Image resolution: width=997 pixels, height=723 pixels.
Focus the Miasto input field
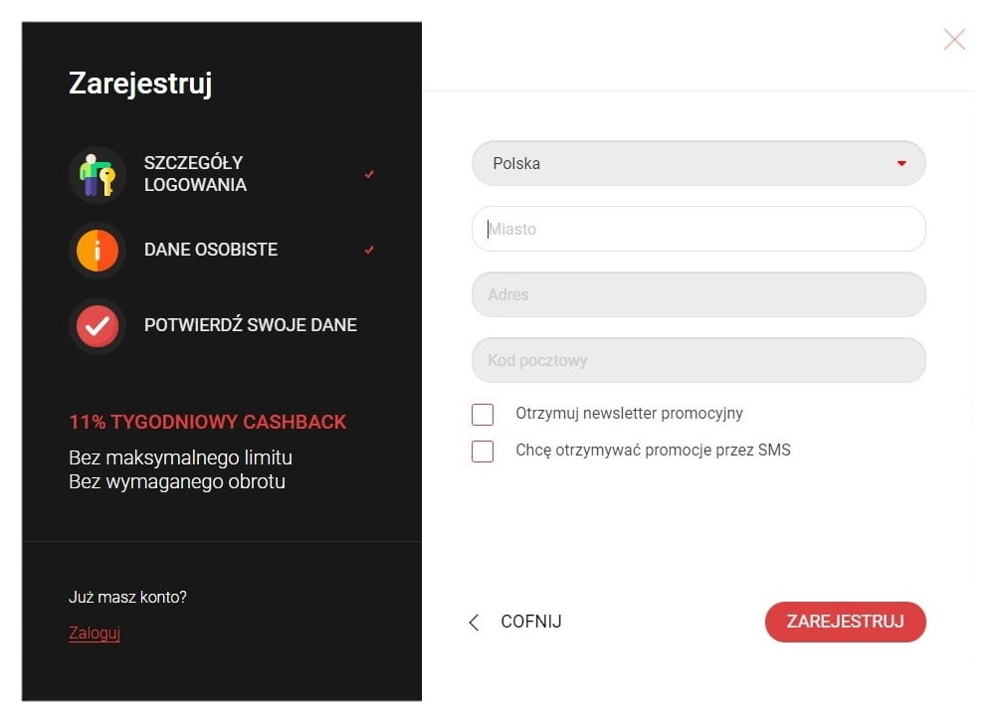[x=698, y=230]
